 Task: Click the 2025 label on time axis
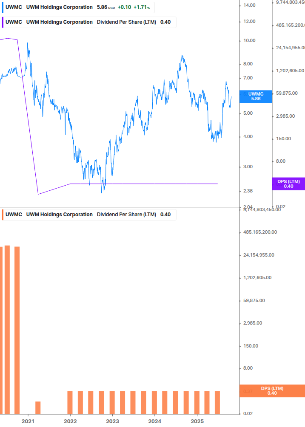point(197,421)
